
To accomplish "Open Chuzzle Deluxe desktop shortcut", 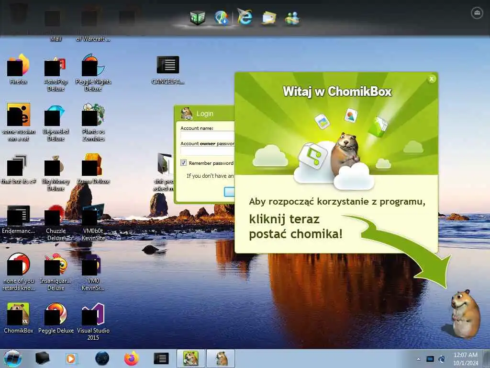I will [56, 222].
